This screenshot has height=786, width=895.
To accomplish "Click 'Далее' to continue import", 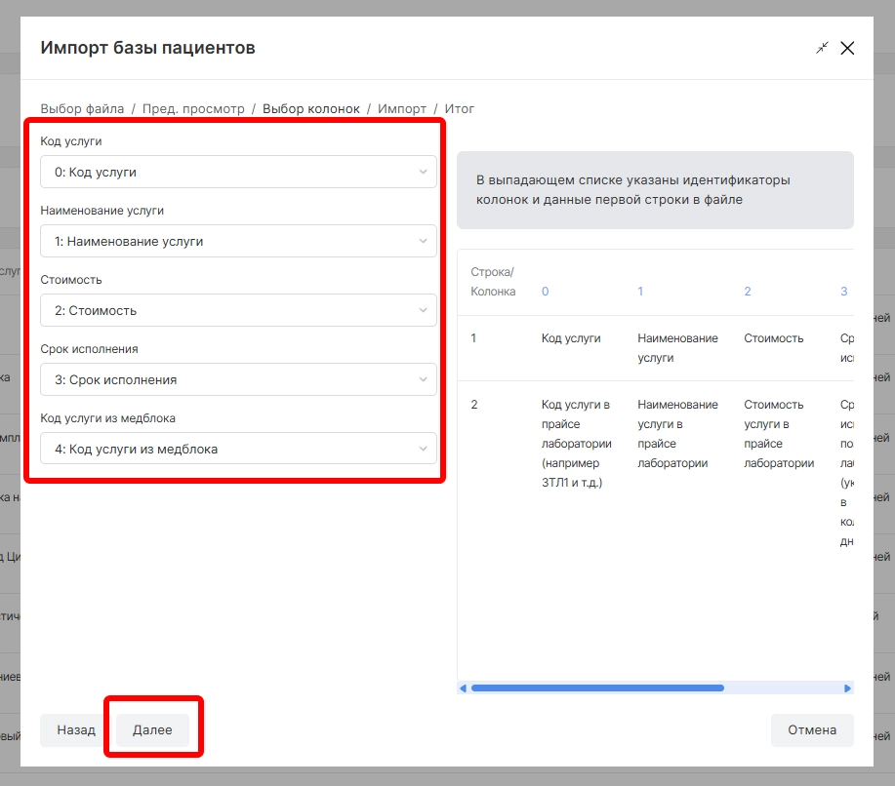I will (152, 730).
